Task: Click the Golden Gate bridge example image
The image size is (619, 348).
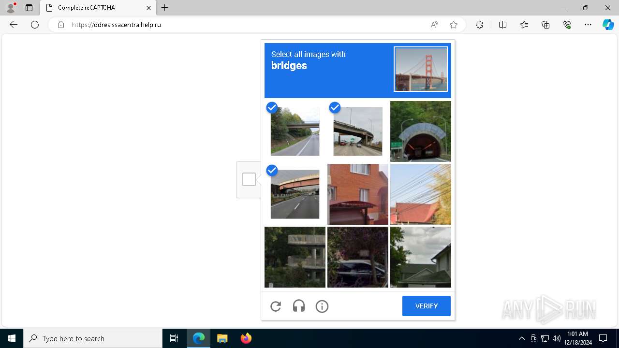Action: [421, 69]
